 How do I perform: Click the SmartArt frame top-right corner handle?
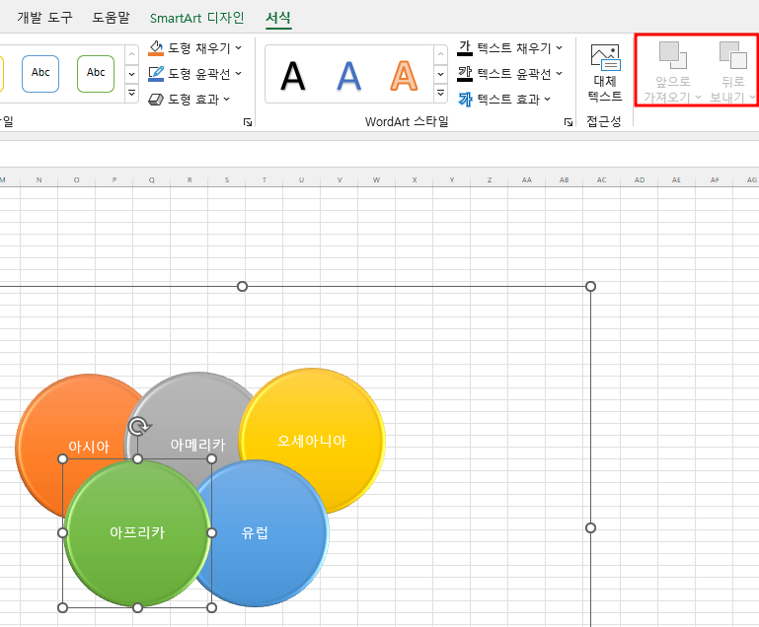tap(590, 286)
